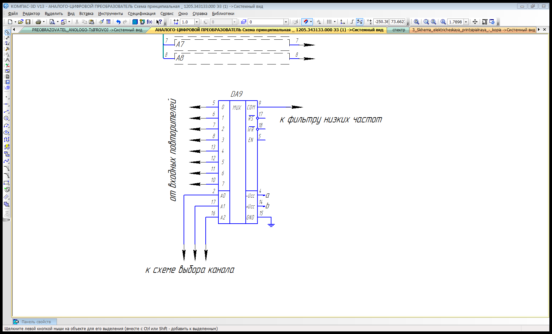Select the DA9 component label

pos(237,94)
